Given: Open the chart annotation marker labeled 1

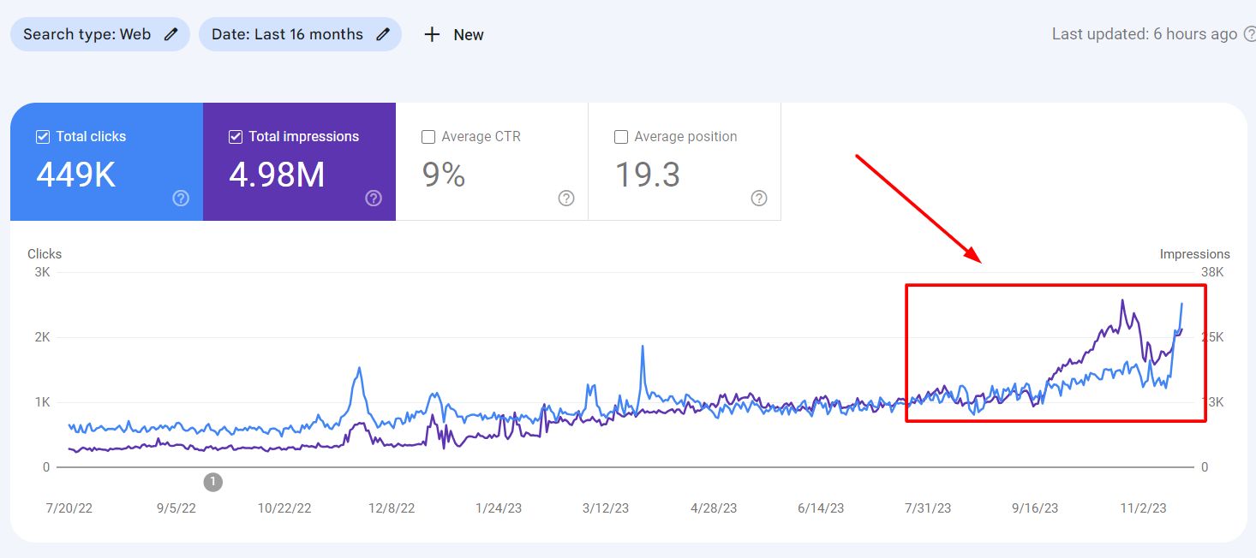Looking at the screenshot, I should click(x=213, y=482).
